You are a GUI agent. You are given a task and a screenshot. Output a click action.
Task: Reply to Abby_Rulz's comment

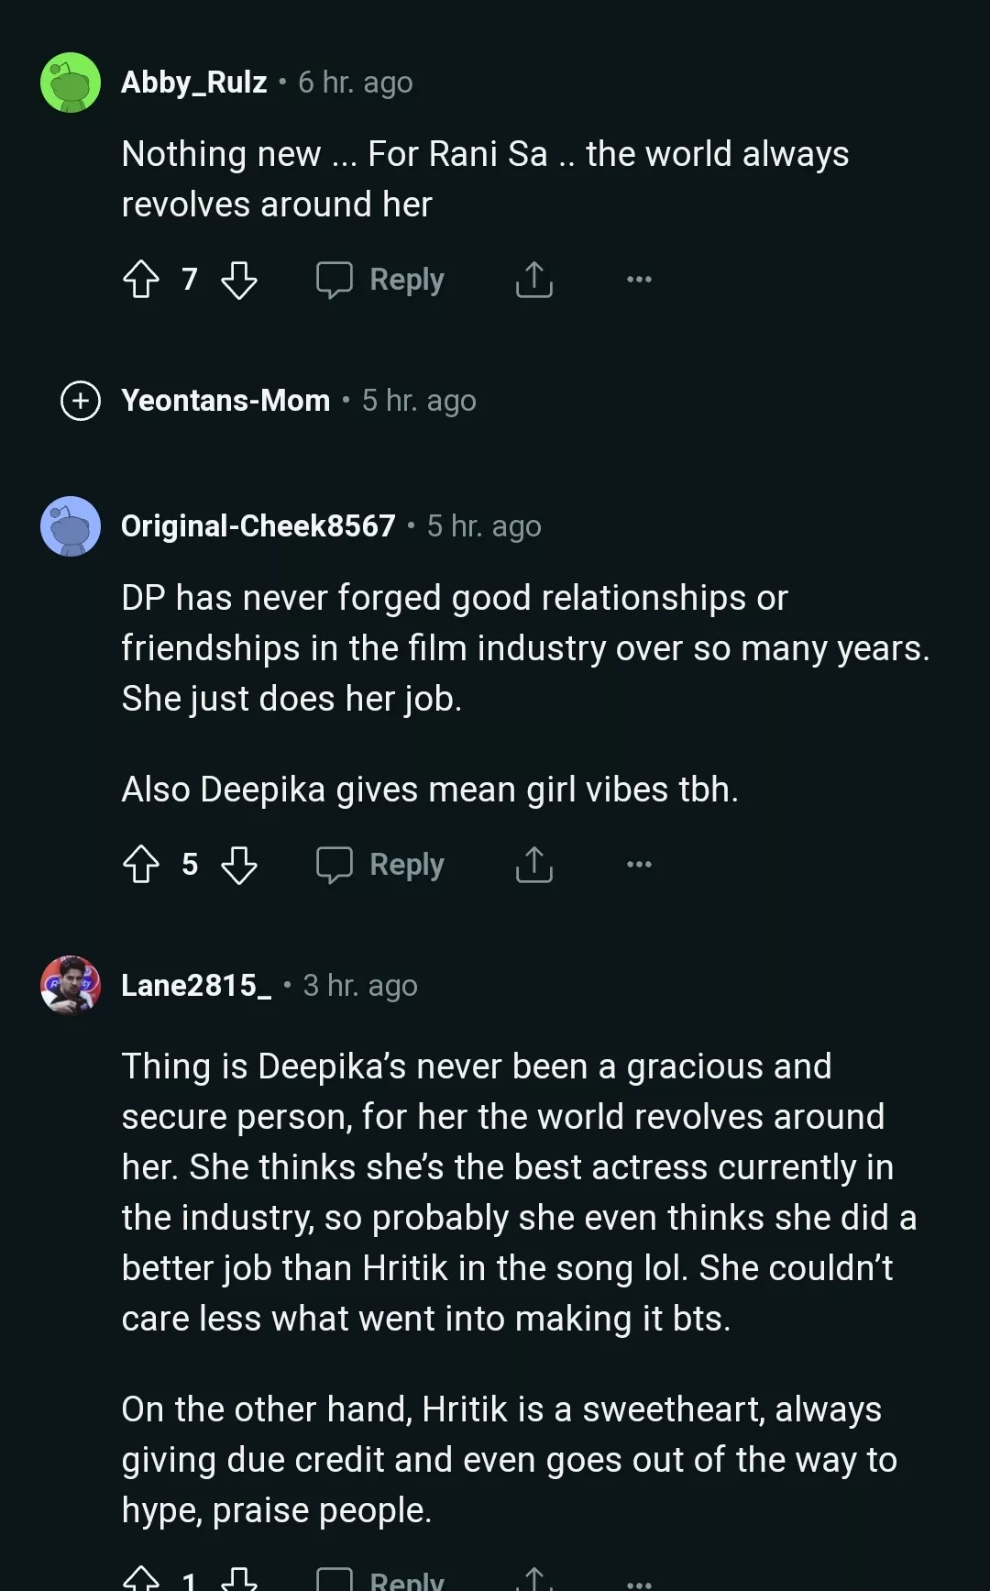click(x=380, y=279)
